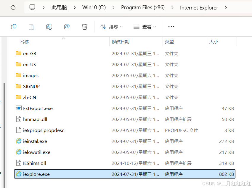Select the hmmapi.dll file name
Screen dimensions: 252x188
click(x=35, y=120)
